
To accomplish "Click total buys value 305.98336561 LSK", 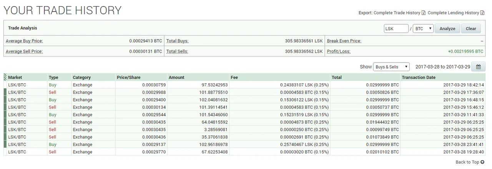I will (304, 41).
